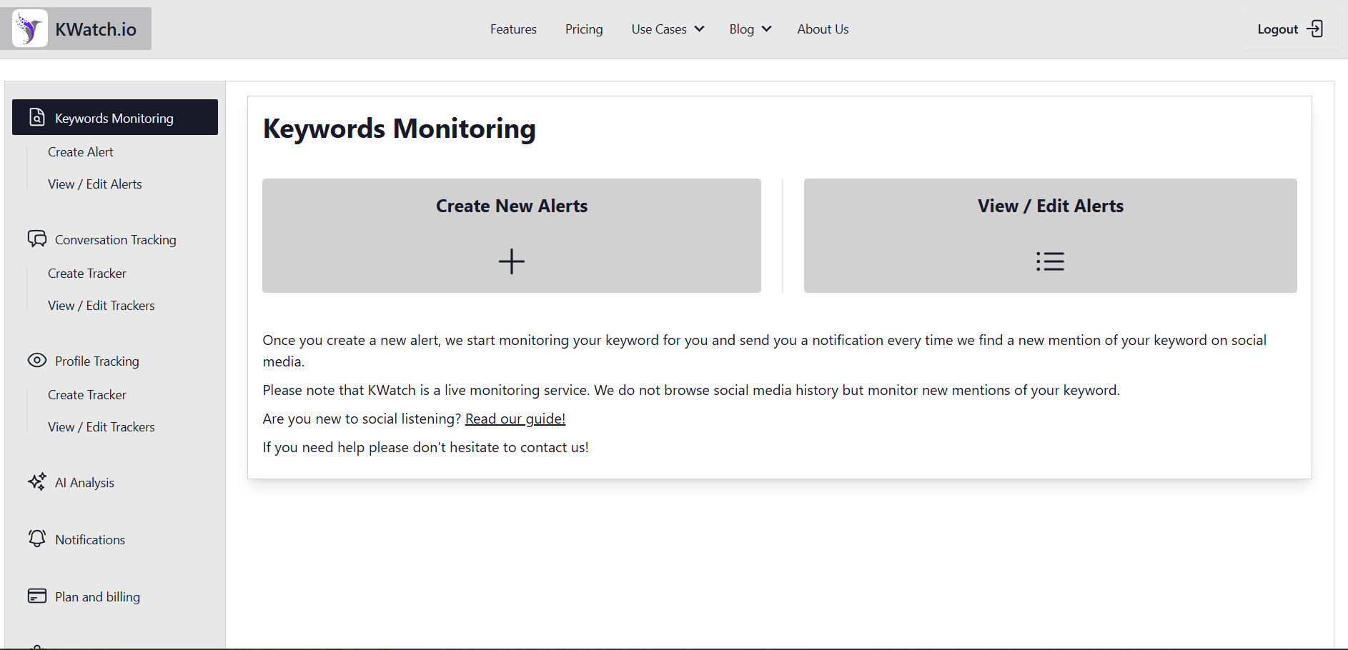Click the text "If you need help please don't hesitate"

(x=381, y=447)
